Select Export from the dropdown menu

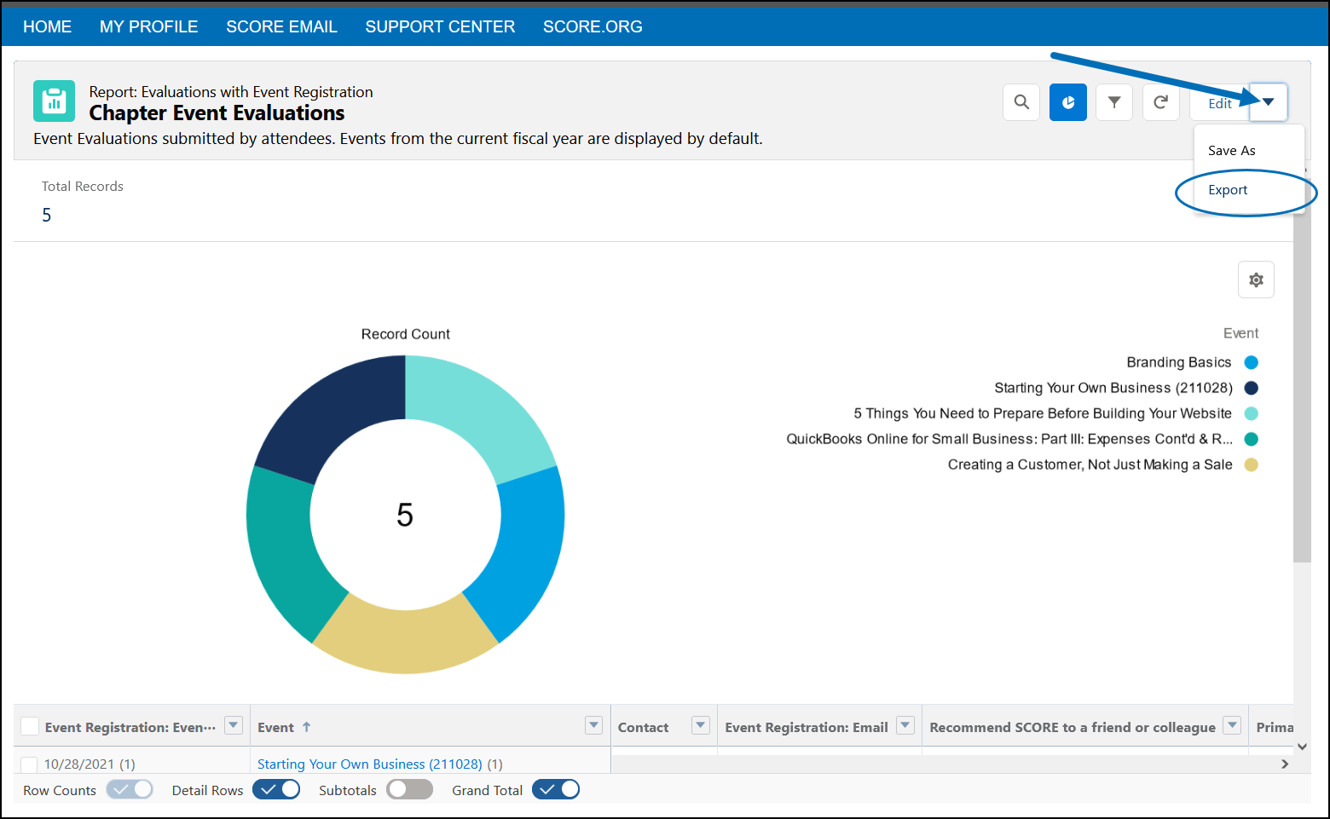coord(1228,190)
